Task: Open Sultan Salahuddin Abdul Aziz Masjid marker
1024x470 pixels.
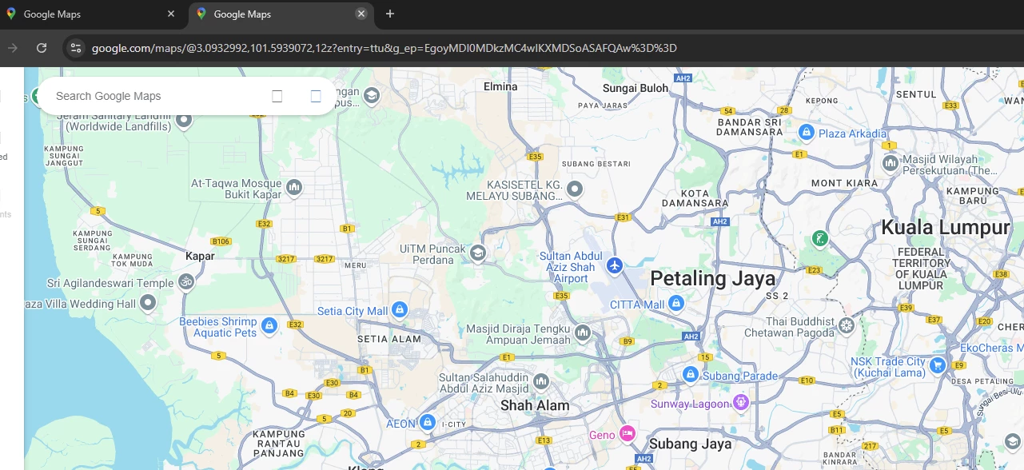Action: pyautogui.click(x=541, y=383)
